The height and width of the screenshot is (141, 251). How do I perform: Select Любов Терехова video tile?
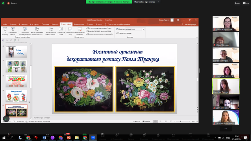226,23
